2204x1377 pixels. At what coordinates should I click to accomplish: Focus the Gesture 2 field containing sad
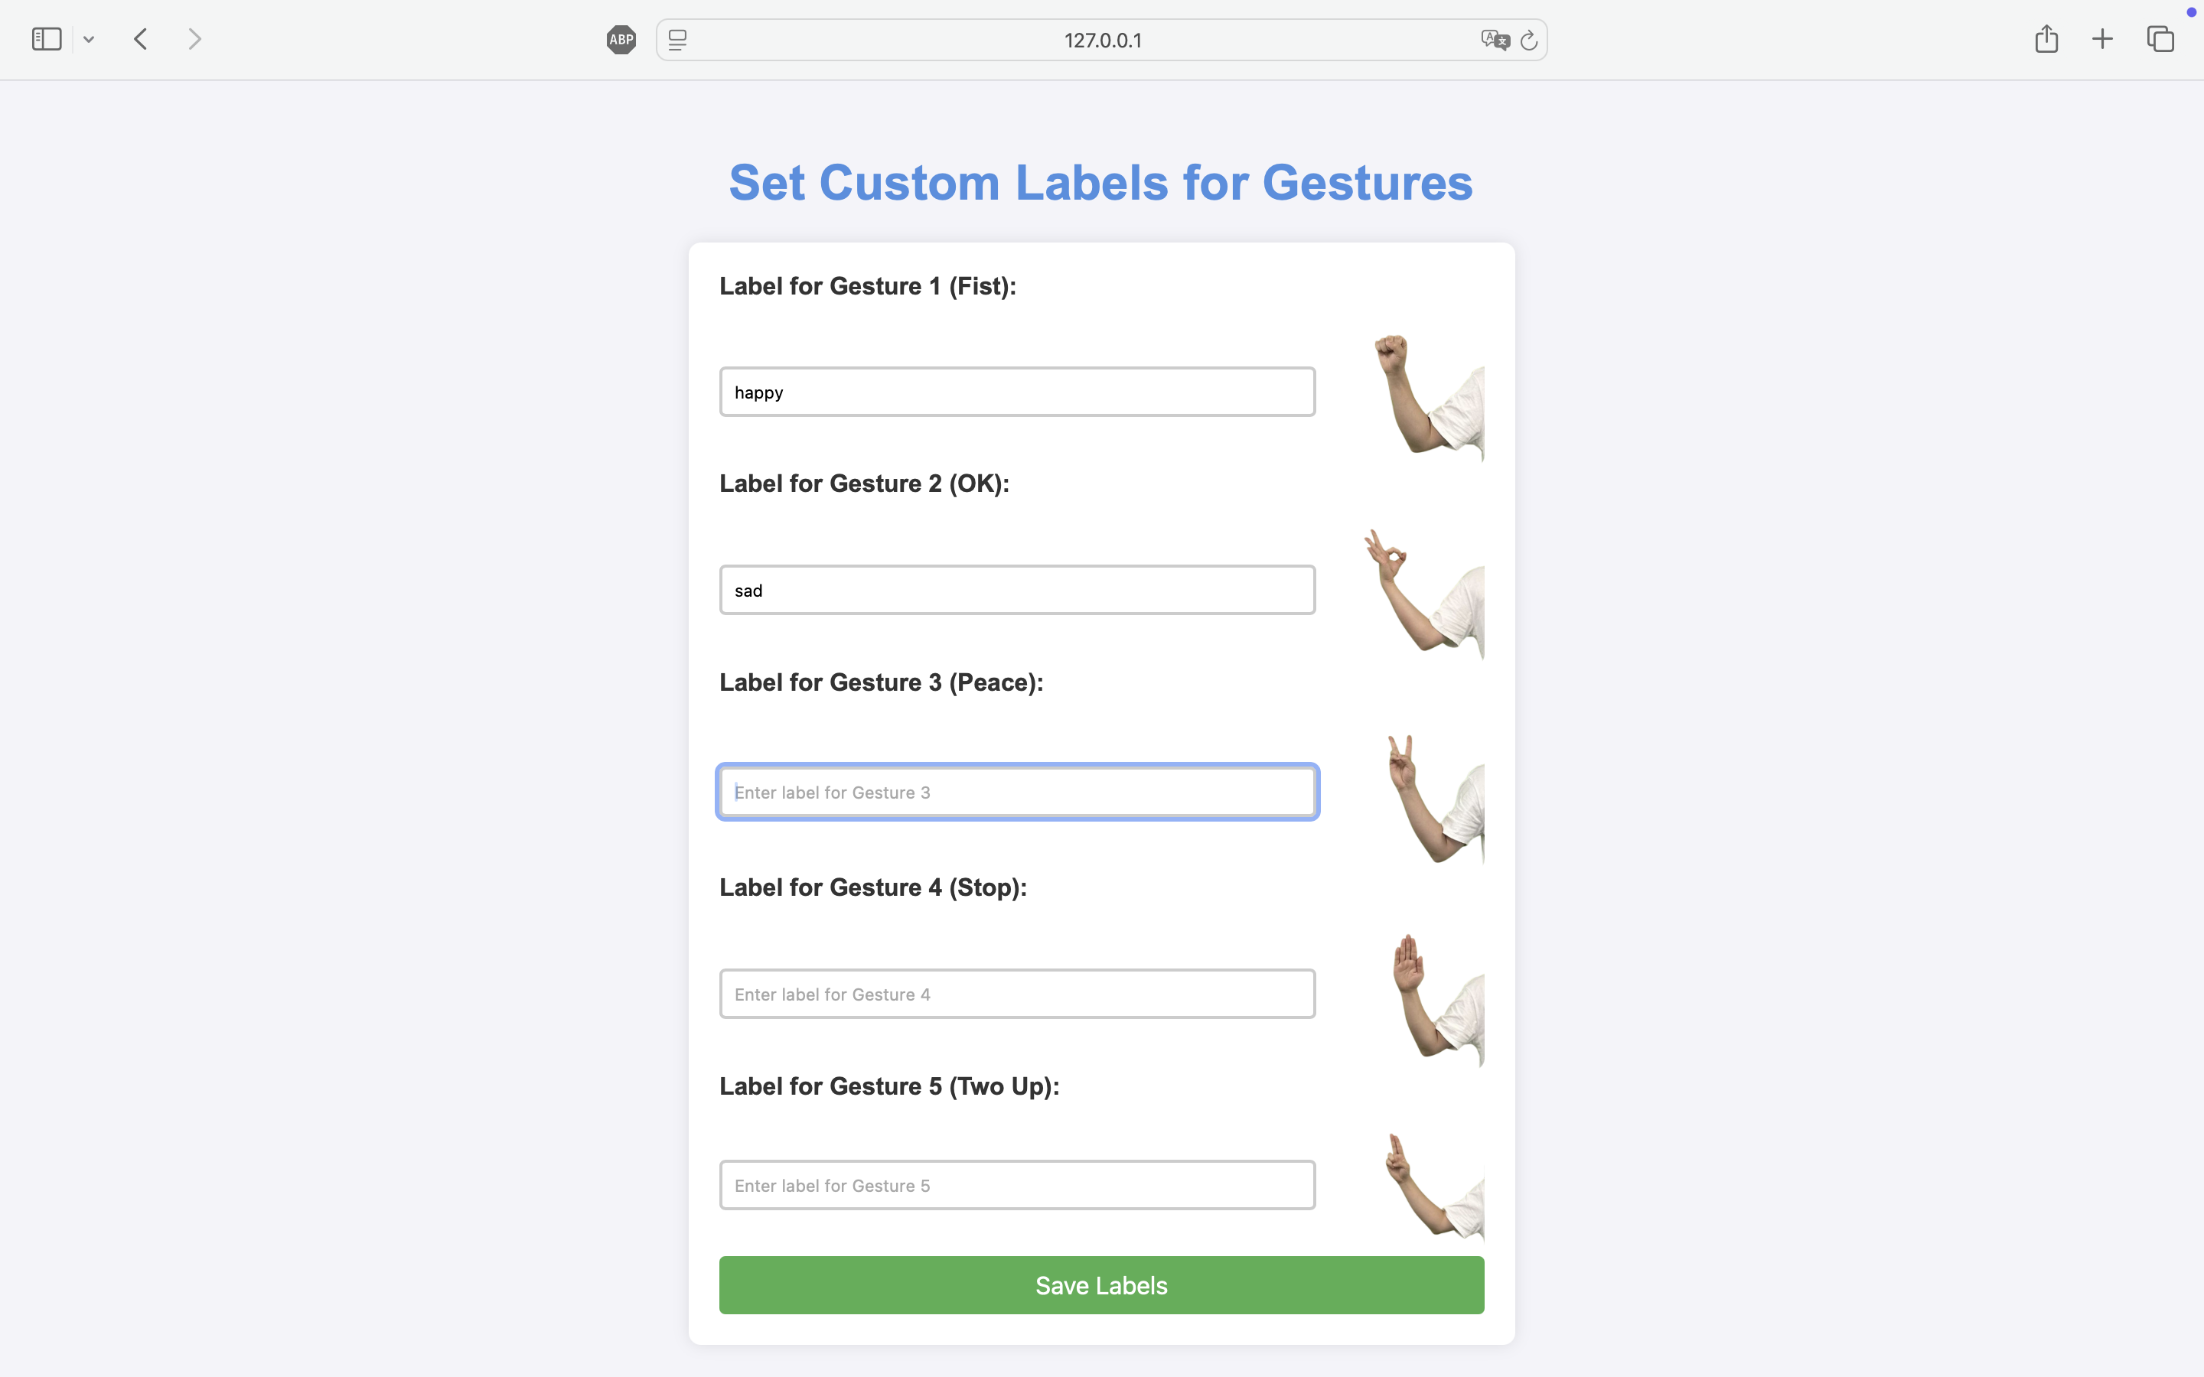coord(1017,590)
